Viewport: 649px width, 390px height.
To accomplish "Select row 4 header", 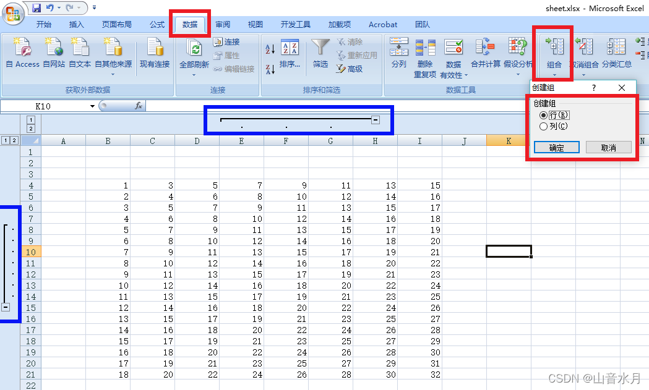I will click(x=31, y=185).
